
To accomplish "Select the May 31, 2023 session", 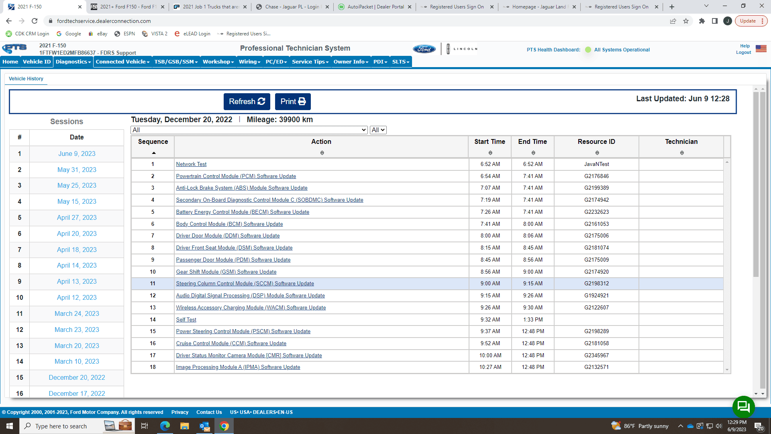I will (x=77, y=170).
